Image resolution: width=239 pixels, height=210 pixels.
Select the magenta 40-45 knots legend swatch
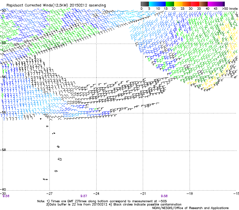point(212,4)
